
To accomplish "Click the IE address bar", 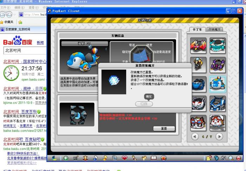I will (x=33, y=15).
